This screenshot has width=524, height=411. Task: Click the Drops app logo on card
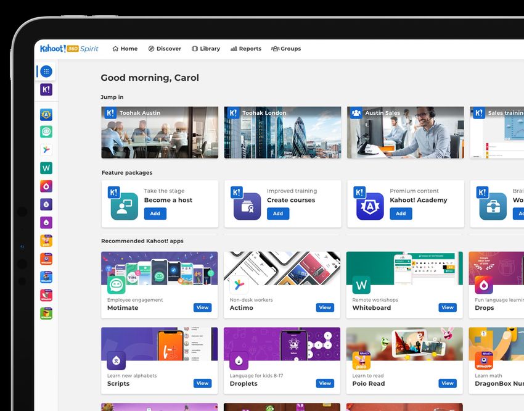[x=484, y=284]
